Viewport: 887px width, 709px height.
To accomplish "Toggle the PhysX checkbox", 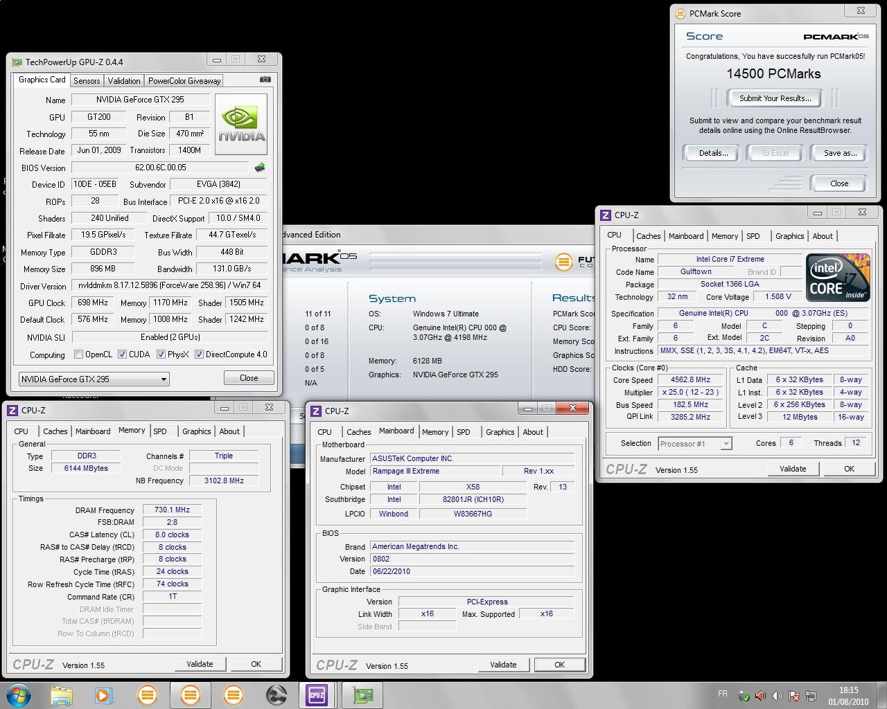I will pos(161,354).
